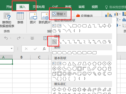The width and height of the screenshot is (126, 94).
Task: Select the right triangle in 基本形状
Action: tap(74, 64)
